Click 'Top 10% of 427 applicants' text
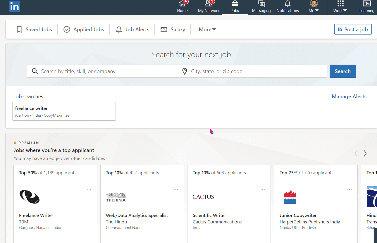The width and height of the screenshot is (377, 243). pos(132,173)
